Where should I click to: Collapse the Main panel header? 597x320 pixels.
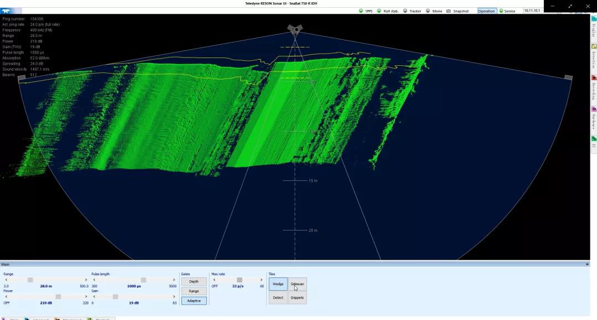588,264
